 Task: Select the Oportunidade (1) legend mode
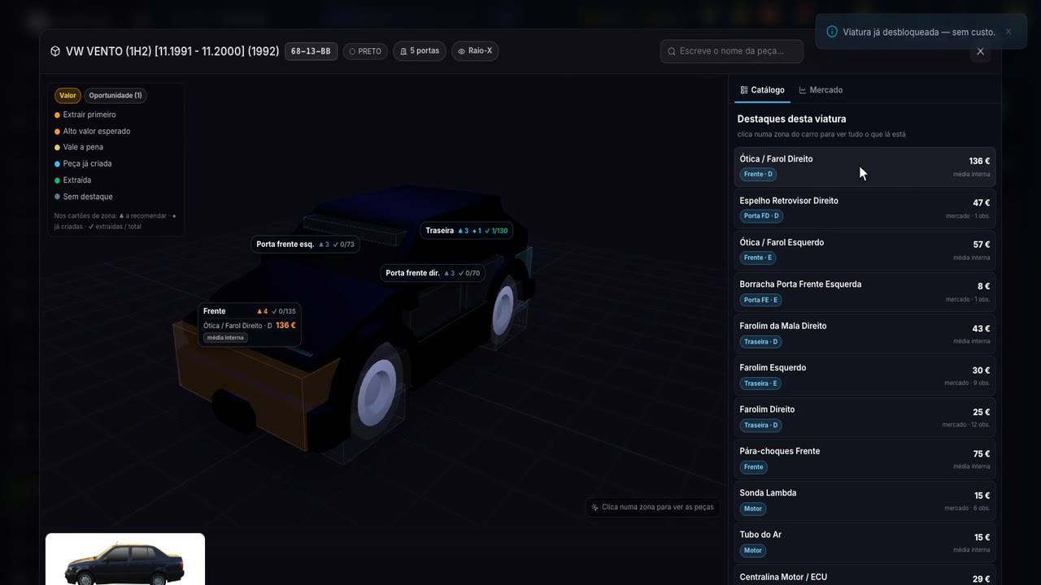(x=115, y=96)
